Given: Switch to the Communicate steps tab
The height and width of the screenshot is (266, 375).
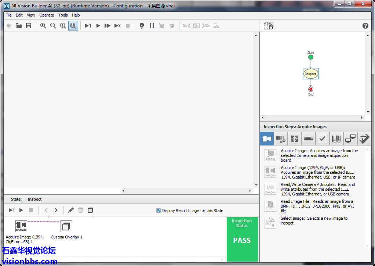Looking at the screenshot, I should (350, 139).
